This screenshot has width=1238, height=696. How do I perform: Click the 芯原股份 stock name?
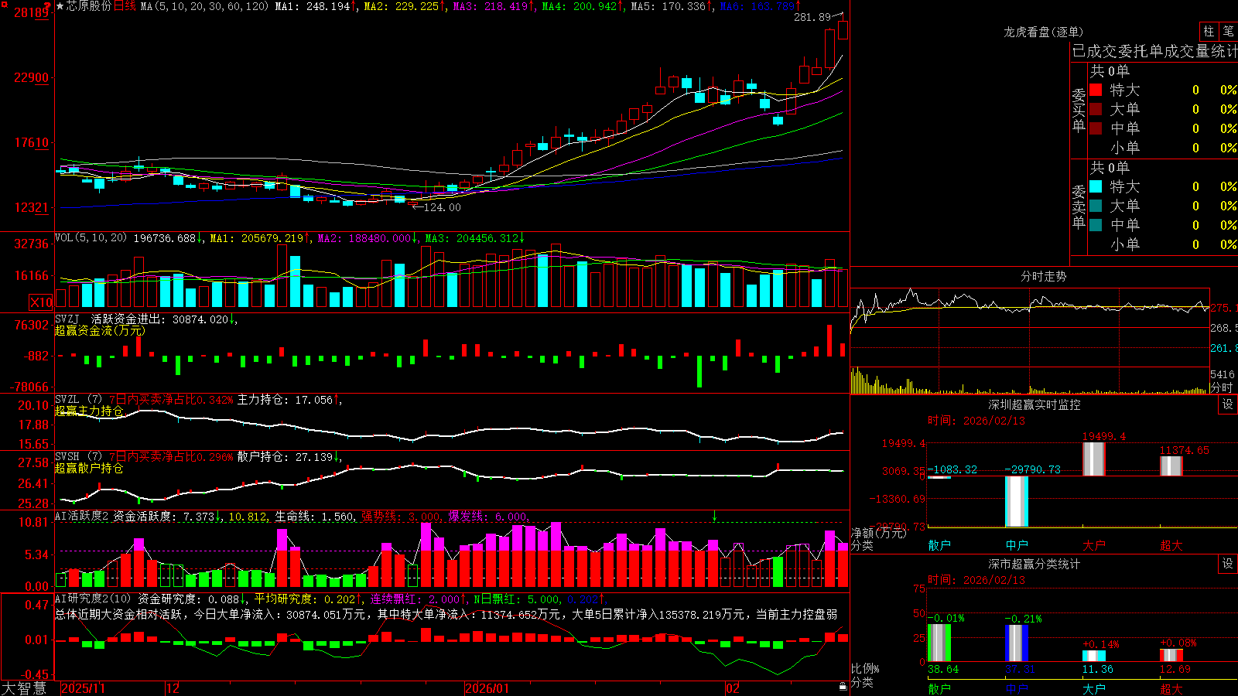pos(89,6)
